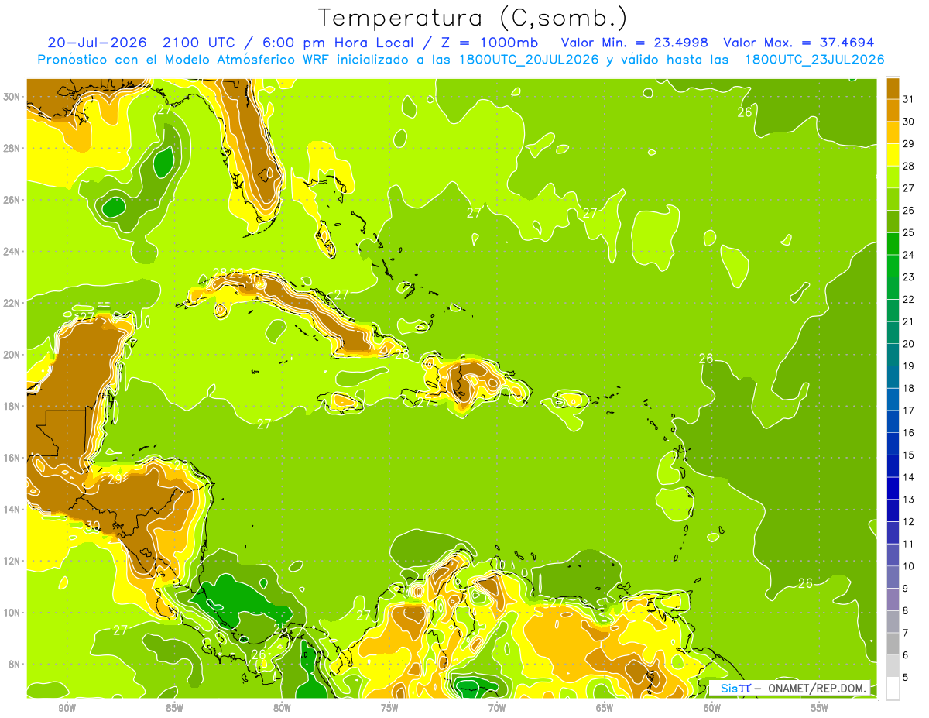929x718 pixels.
Task: Click the legend value label 5
Action: point(906,678)
